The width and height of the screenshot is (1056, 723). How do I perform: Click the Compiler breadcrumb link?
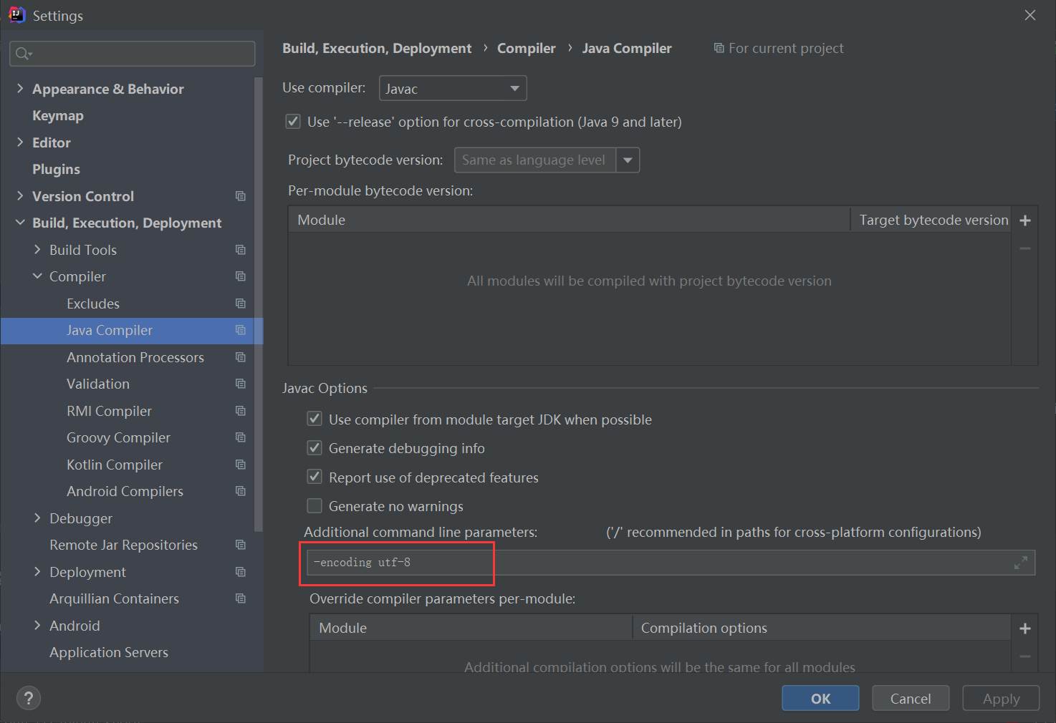(x=527, y=48)
